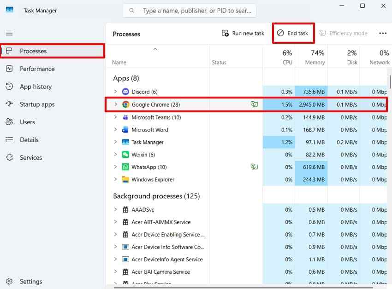Expand the Microsoft Word process group

pyautogui.click(x=115, y=129)
